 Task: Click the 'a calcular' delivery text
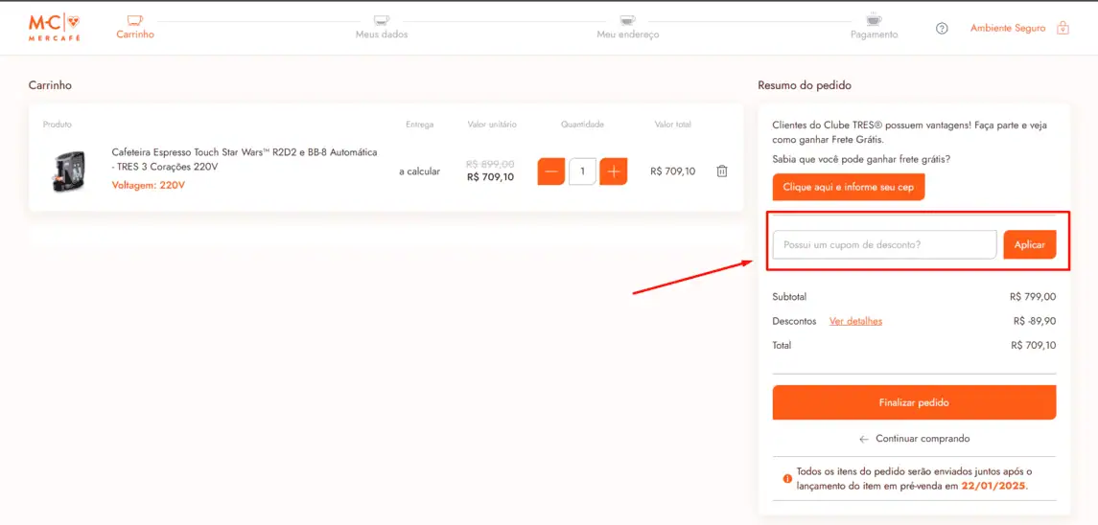point(419,171)
